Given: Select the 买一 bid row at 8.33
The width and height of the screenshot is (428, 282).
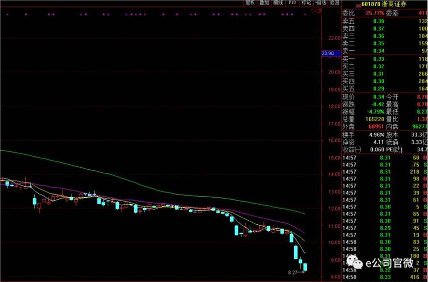Looking at the screenshot, I should [x=385, y=59].
